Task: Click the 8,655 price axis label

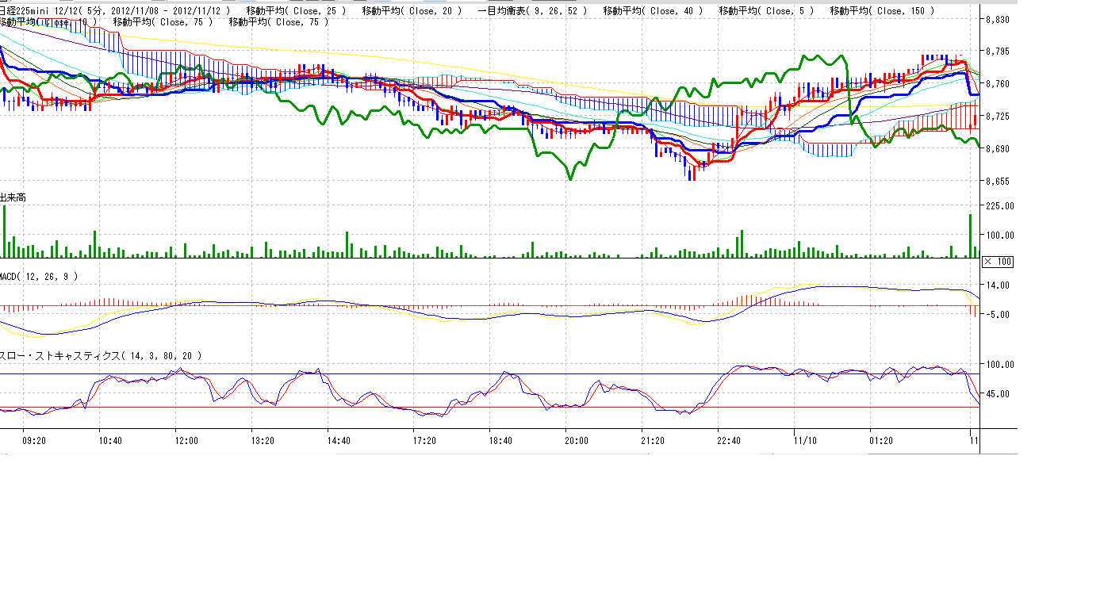Action: tap(997, 182)
